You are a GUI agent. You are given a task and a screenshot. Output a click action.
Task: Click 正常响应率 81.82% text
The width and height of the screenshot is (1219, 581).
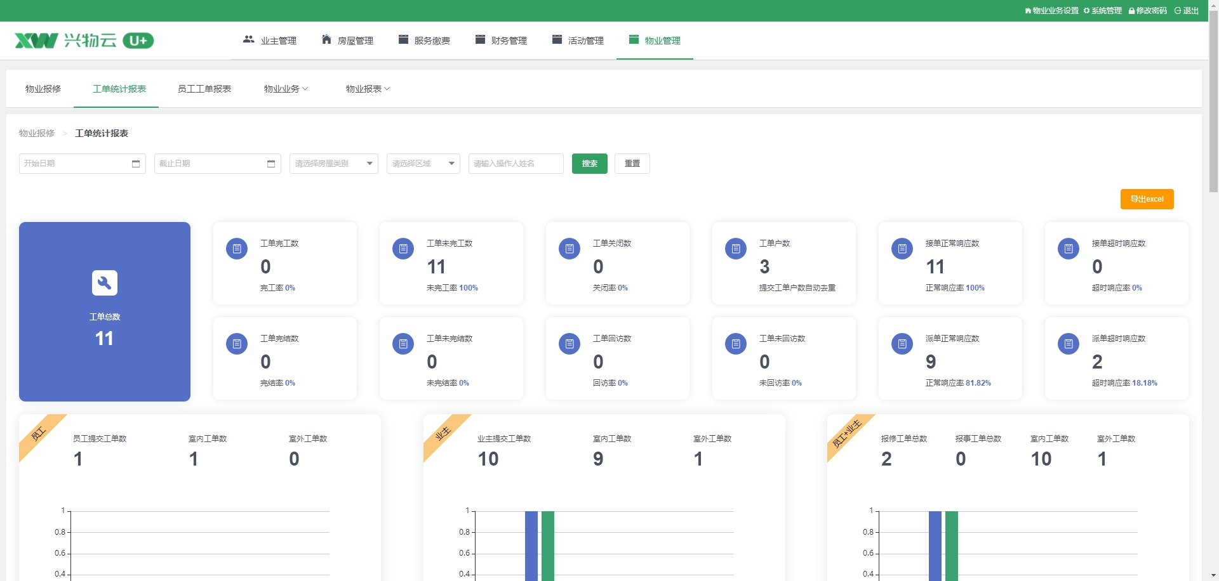pos(958,383)
